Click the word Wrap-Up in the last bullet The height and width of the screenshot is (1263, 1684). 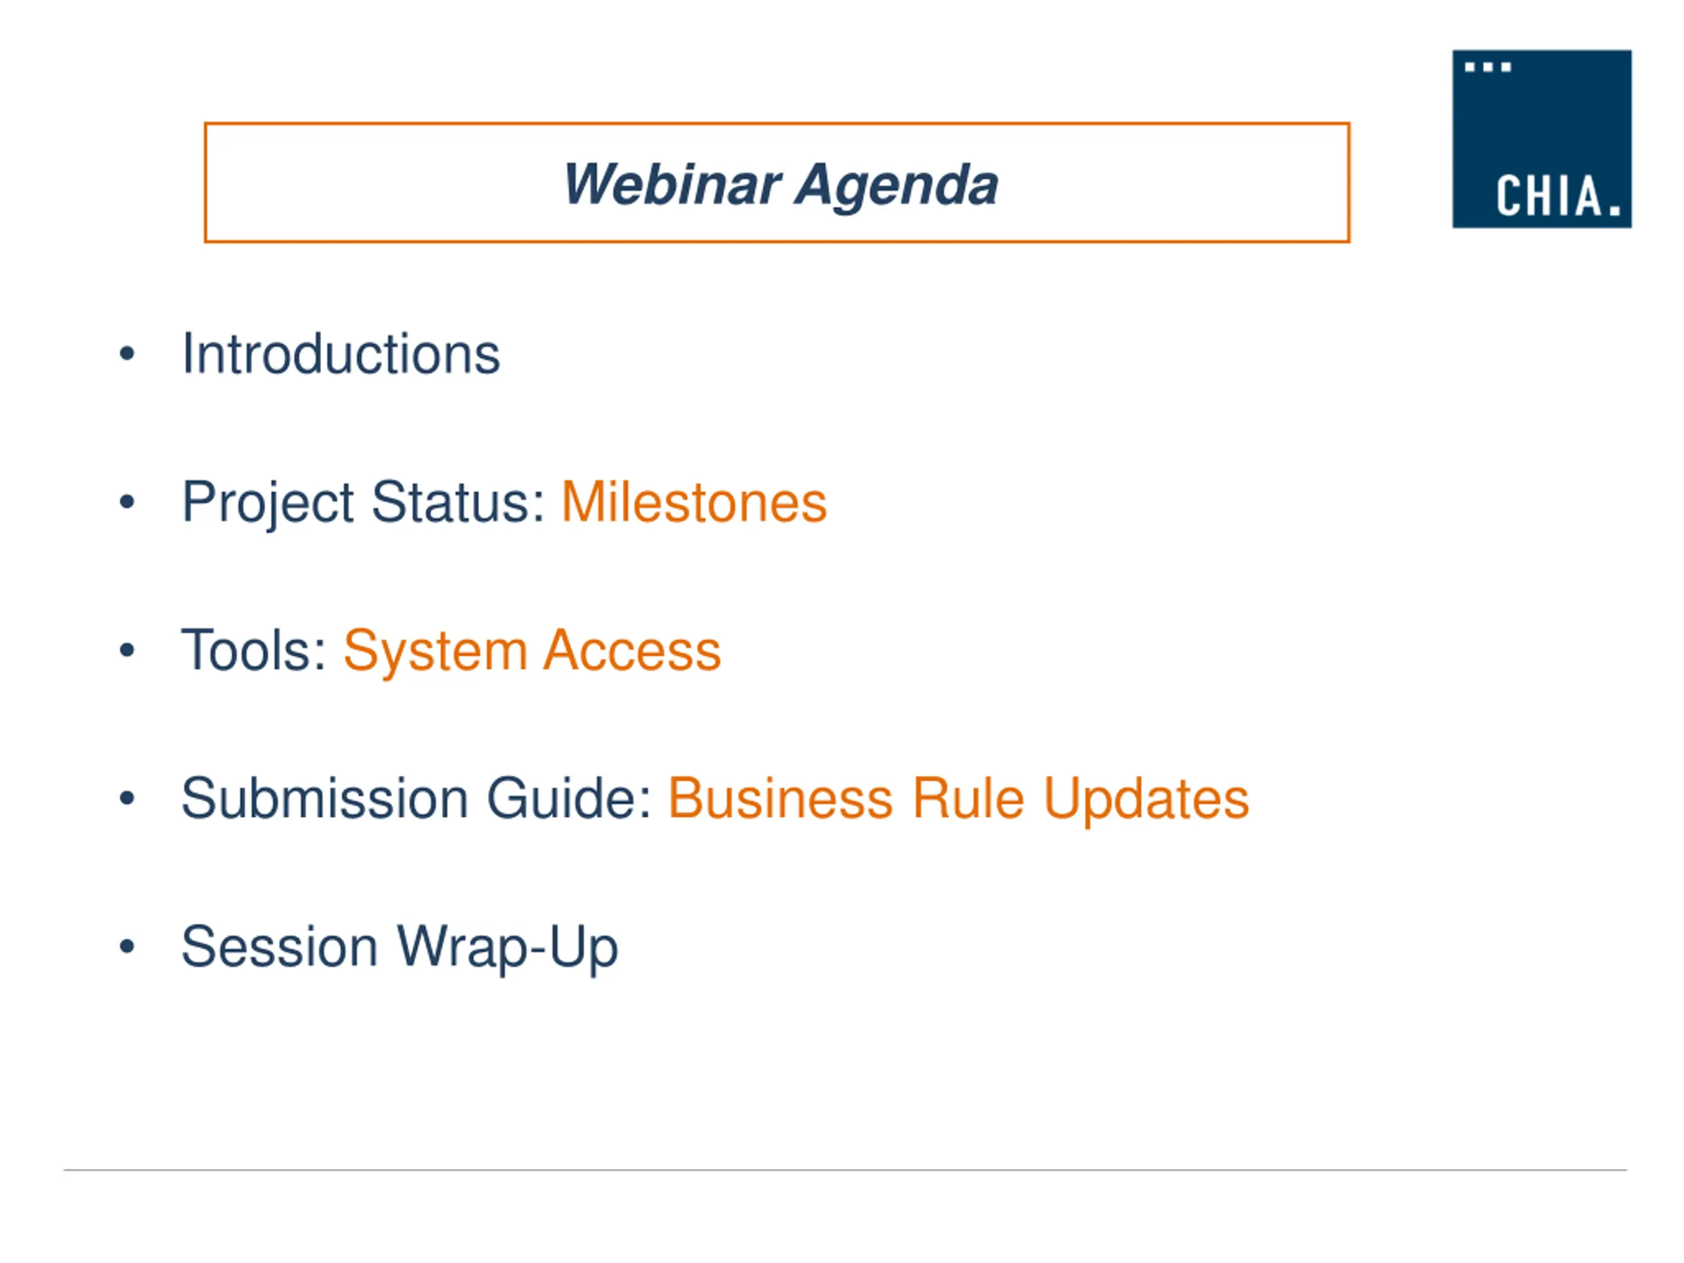tap(508, 949)
